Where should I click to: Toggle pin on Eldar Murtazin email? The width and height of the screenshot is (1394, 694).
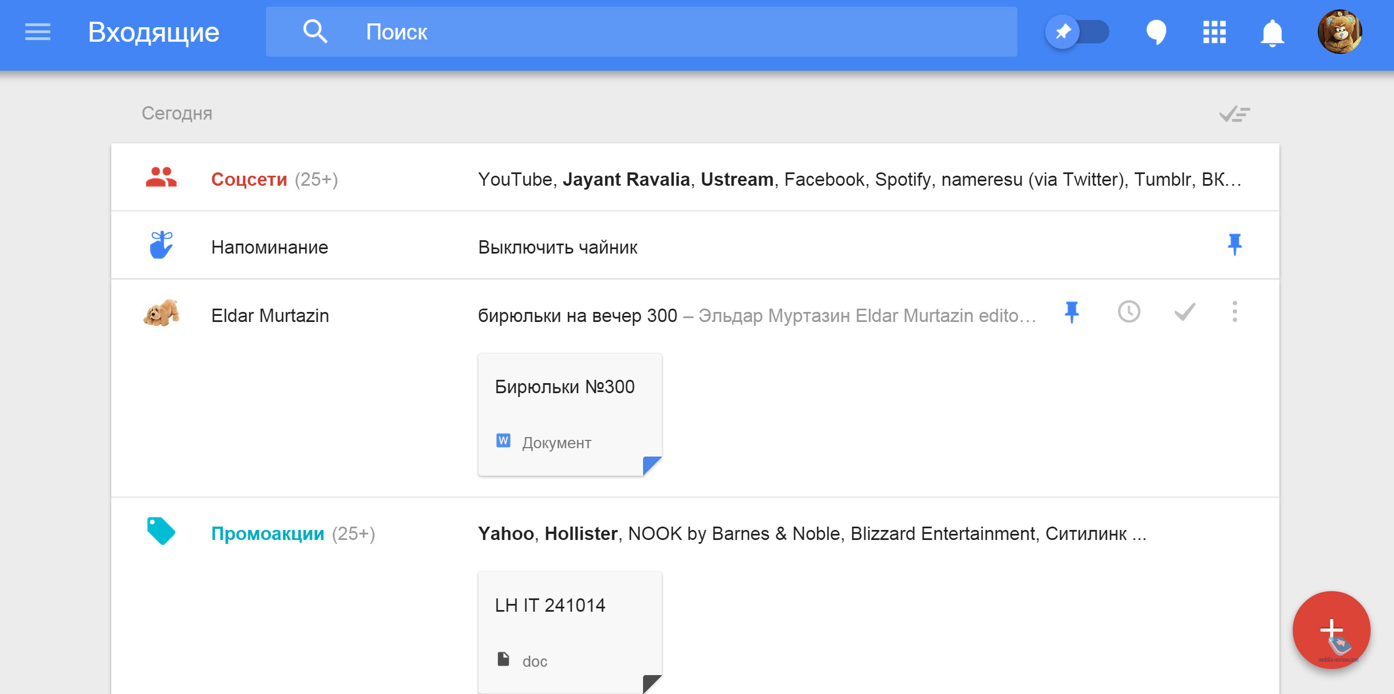pyautogui.click(x=1072, y=313)
